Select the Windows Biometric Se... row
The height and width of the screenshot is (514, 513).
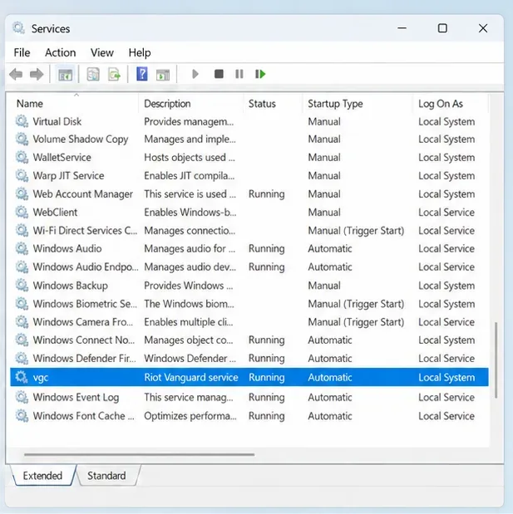pos(249,304)
